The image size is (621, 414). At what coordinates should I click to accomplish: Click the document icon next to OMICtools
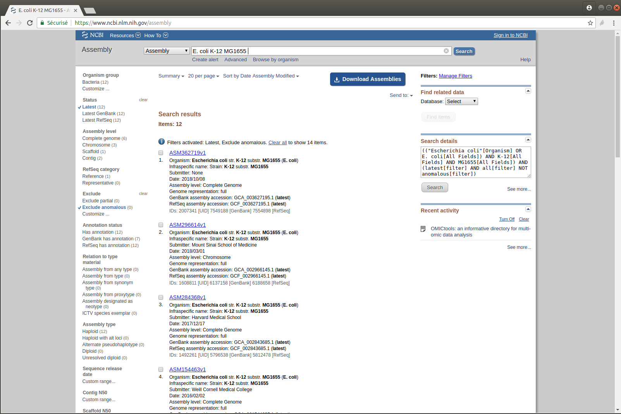pyautogui.click(x=423, y=229)
